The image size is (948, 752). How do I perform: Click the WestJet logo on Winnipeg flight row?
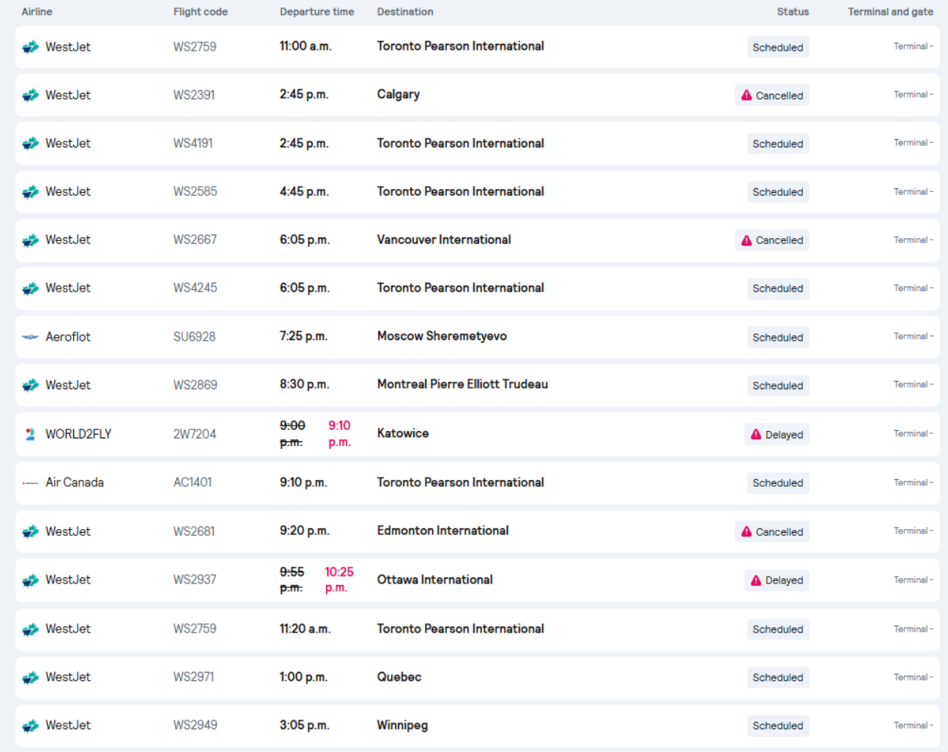(x=30, y=726)
